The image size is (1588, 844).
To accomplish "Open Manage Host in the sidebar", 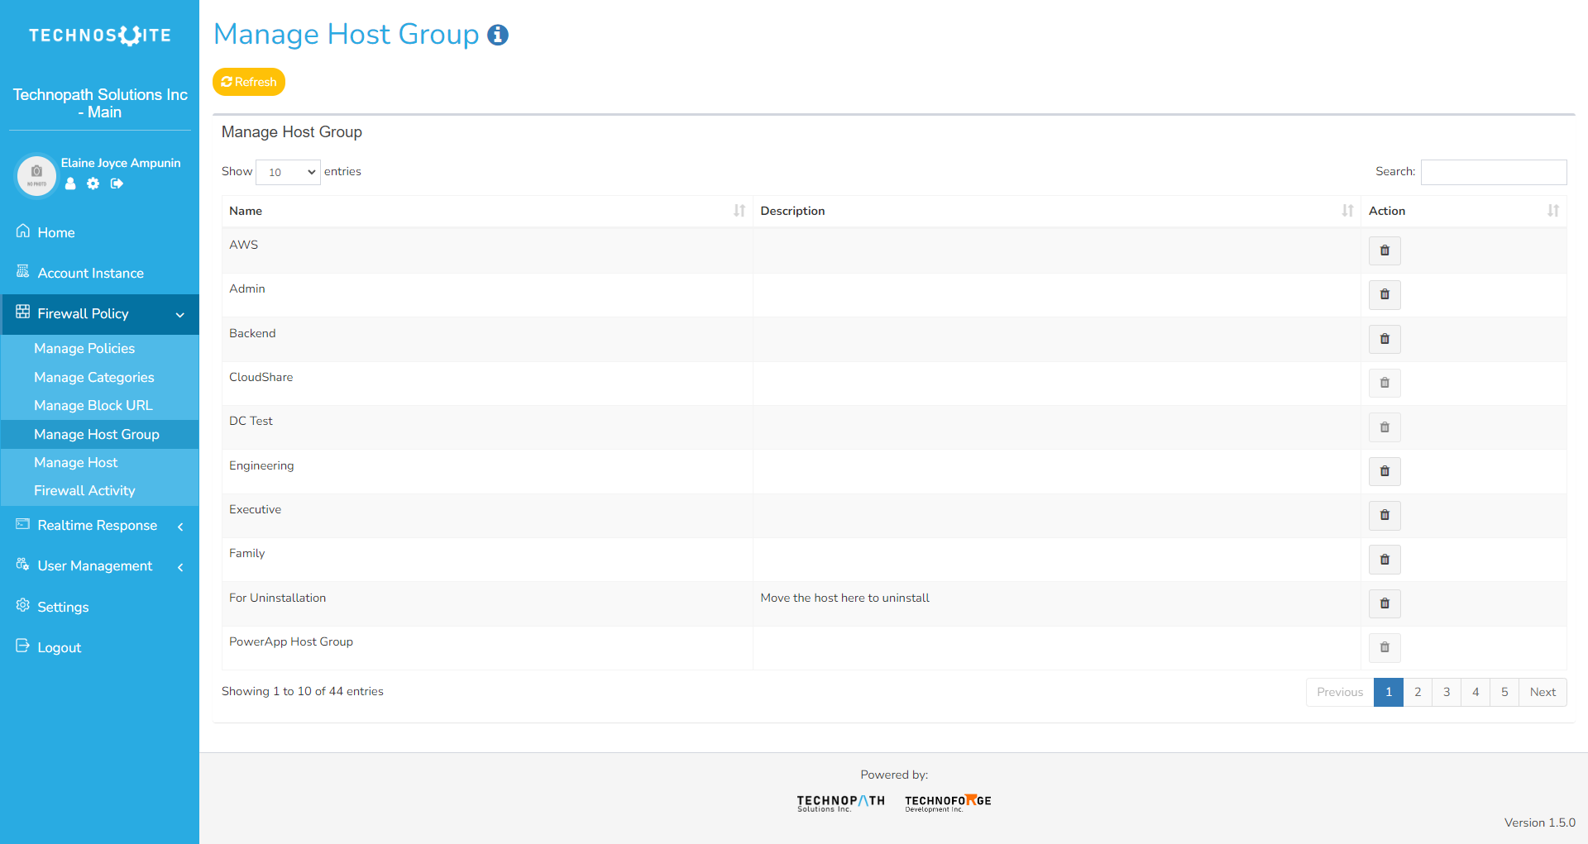I will (x=76, y=463).
